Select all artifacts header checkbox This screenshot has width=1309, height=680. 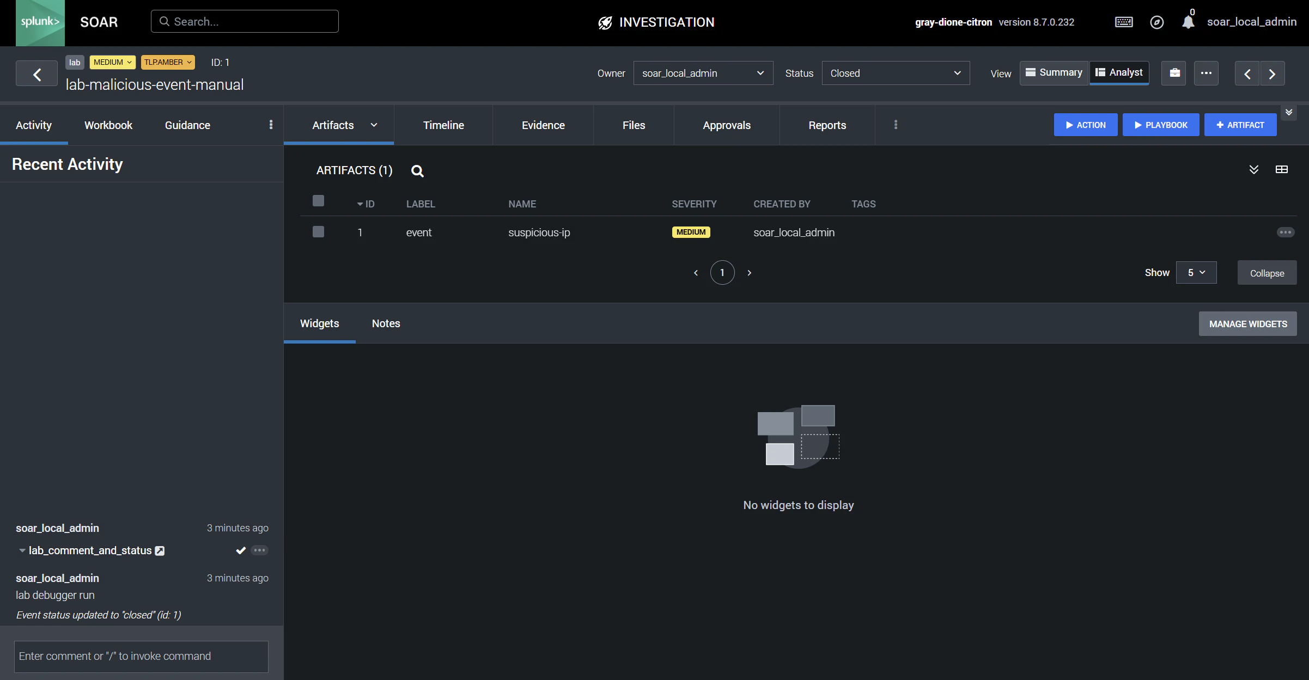pyautogui.click(x=318, y=201)
